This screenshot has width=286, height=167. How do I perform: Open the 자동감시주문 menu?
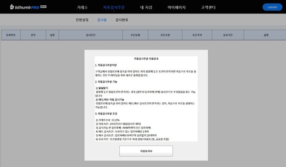[x=114, y=7]
